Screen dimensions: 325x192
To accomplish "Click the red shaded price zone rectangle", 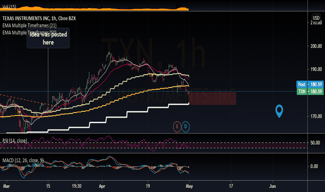I will coord(212,98).
